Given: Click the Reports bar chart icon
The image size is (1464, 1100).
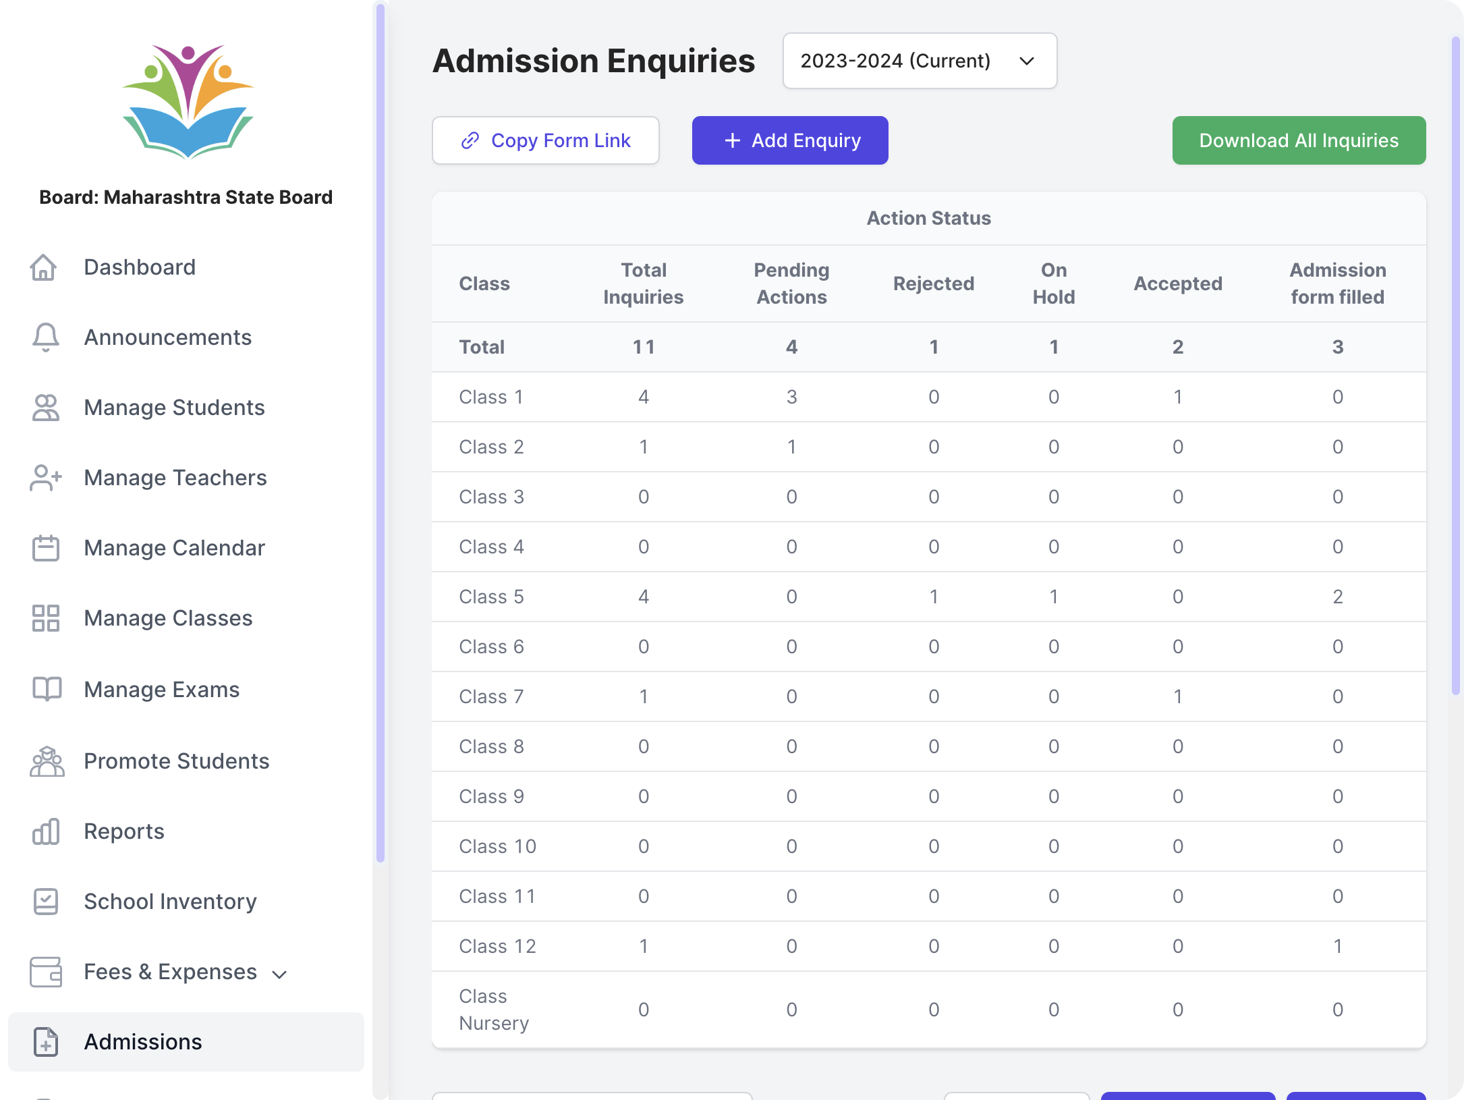Looking at the screenshot, I should [x=46, y=831].
